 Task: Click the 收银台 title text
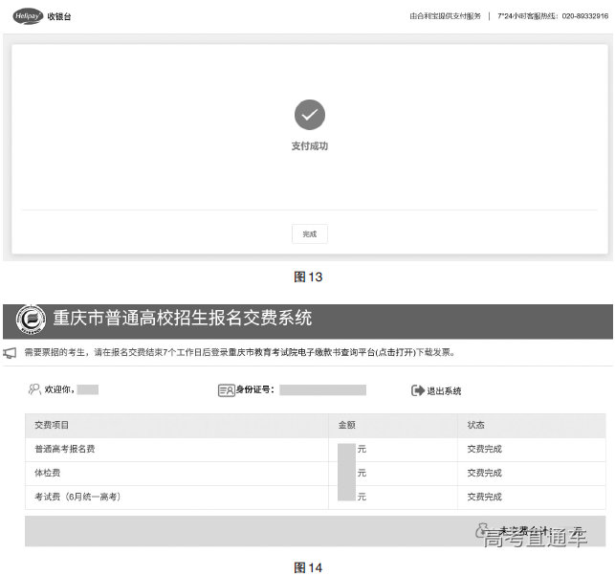59,16
